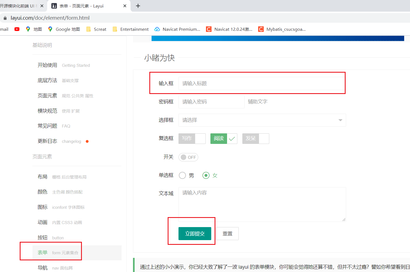The height and width of the screenshot is (272, 410).
Task: Open the 常见问题 FAQ page
Action: click(47, 126)
